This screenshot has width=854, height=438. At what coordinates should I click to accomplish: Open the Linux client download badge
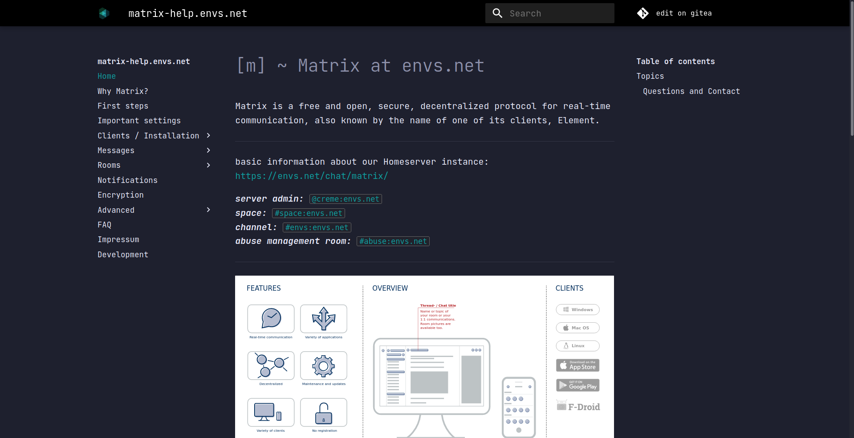[x=577, y=346]
